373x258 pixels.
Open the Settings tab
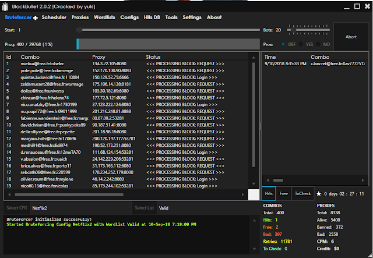(192, 17)
